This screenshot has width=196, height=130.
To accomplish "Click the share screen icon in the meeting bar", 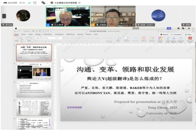I will (x=35, y=3).
